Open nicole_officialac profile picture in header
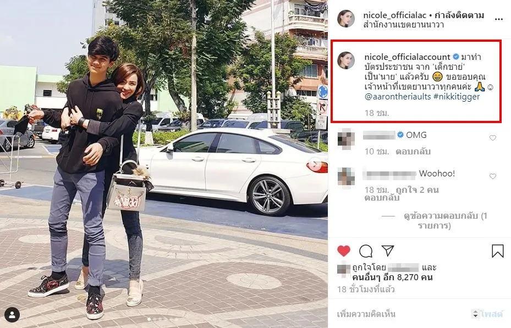511x328 pixels. 346,19
